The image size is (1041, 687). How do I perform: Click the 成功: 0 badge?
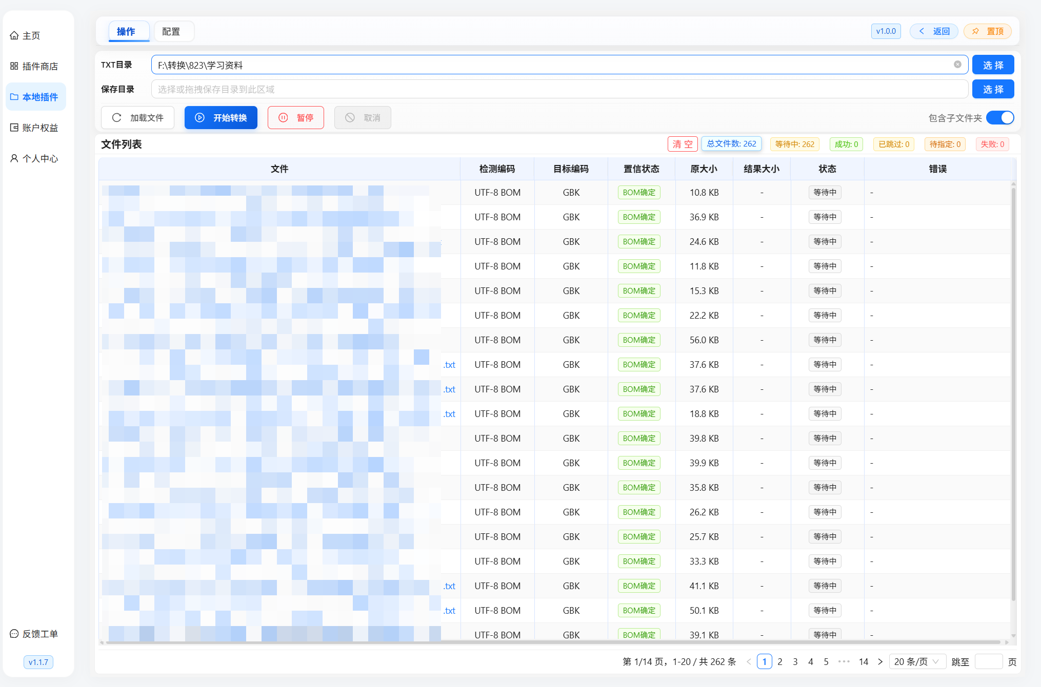tap(846, 144)
